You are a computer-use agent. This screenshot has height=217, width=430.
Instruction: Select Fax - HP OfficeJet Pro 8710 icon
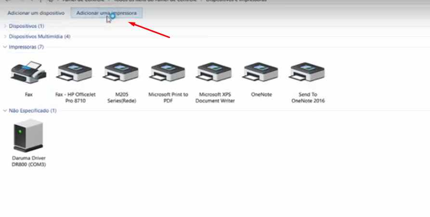click(75, 72)
